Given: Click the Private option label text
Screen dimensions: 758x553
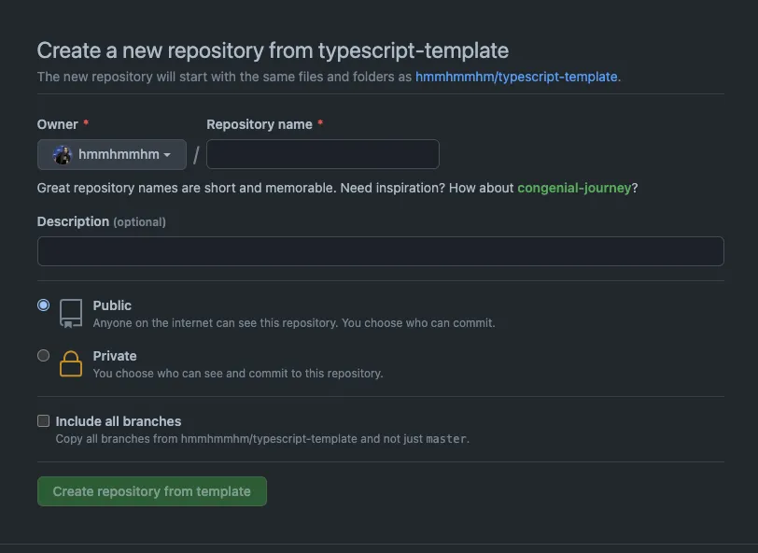Looking at the screenshot, I should (x=115, y=356).
